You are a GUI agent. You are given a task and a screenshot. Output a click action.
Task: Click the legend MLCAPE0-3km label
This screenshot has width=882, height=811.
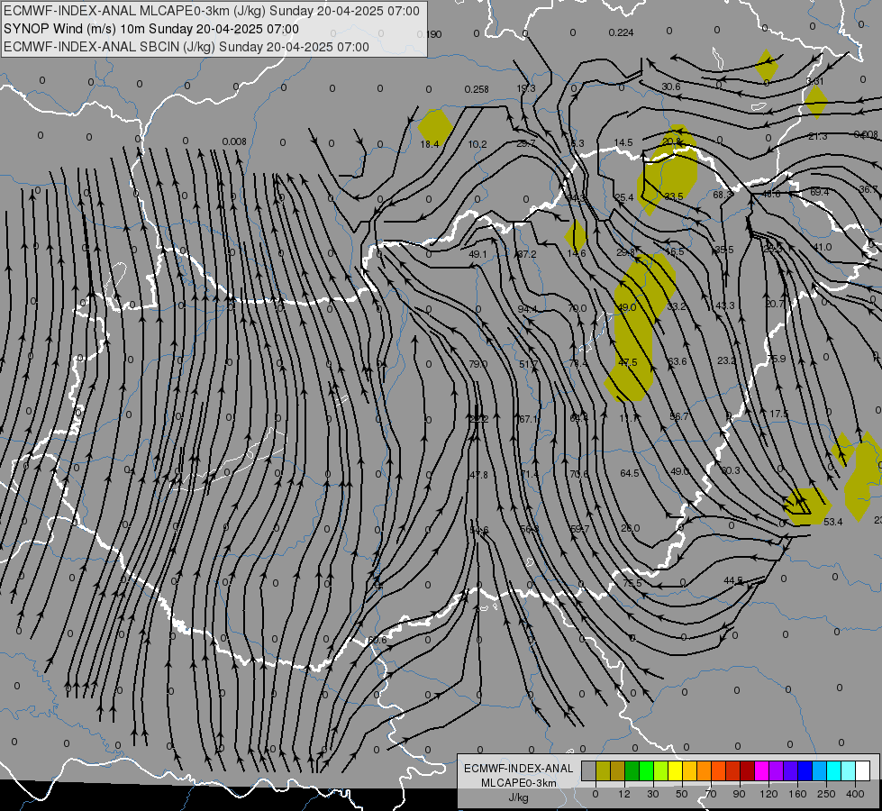pyautogui.click(x=518, y=783)
